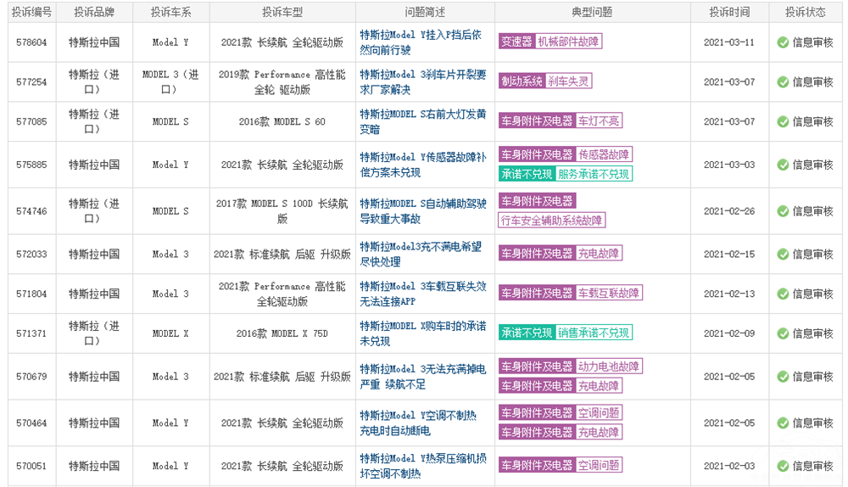This screenshot has height=487, width=848.
Task: Click complaint number 572033 cell
Action: [x=31, y=254]
